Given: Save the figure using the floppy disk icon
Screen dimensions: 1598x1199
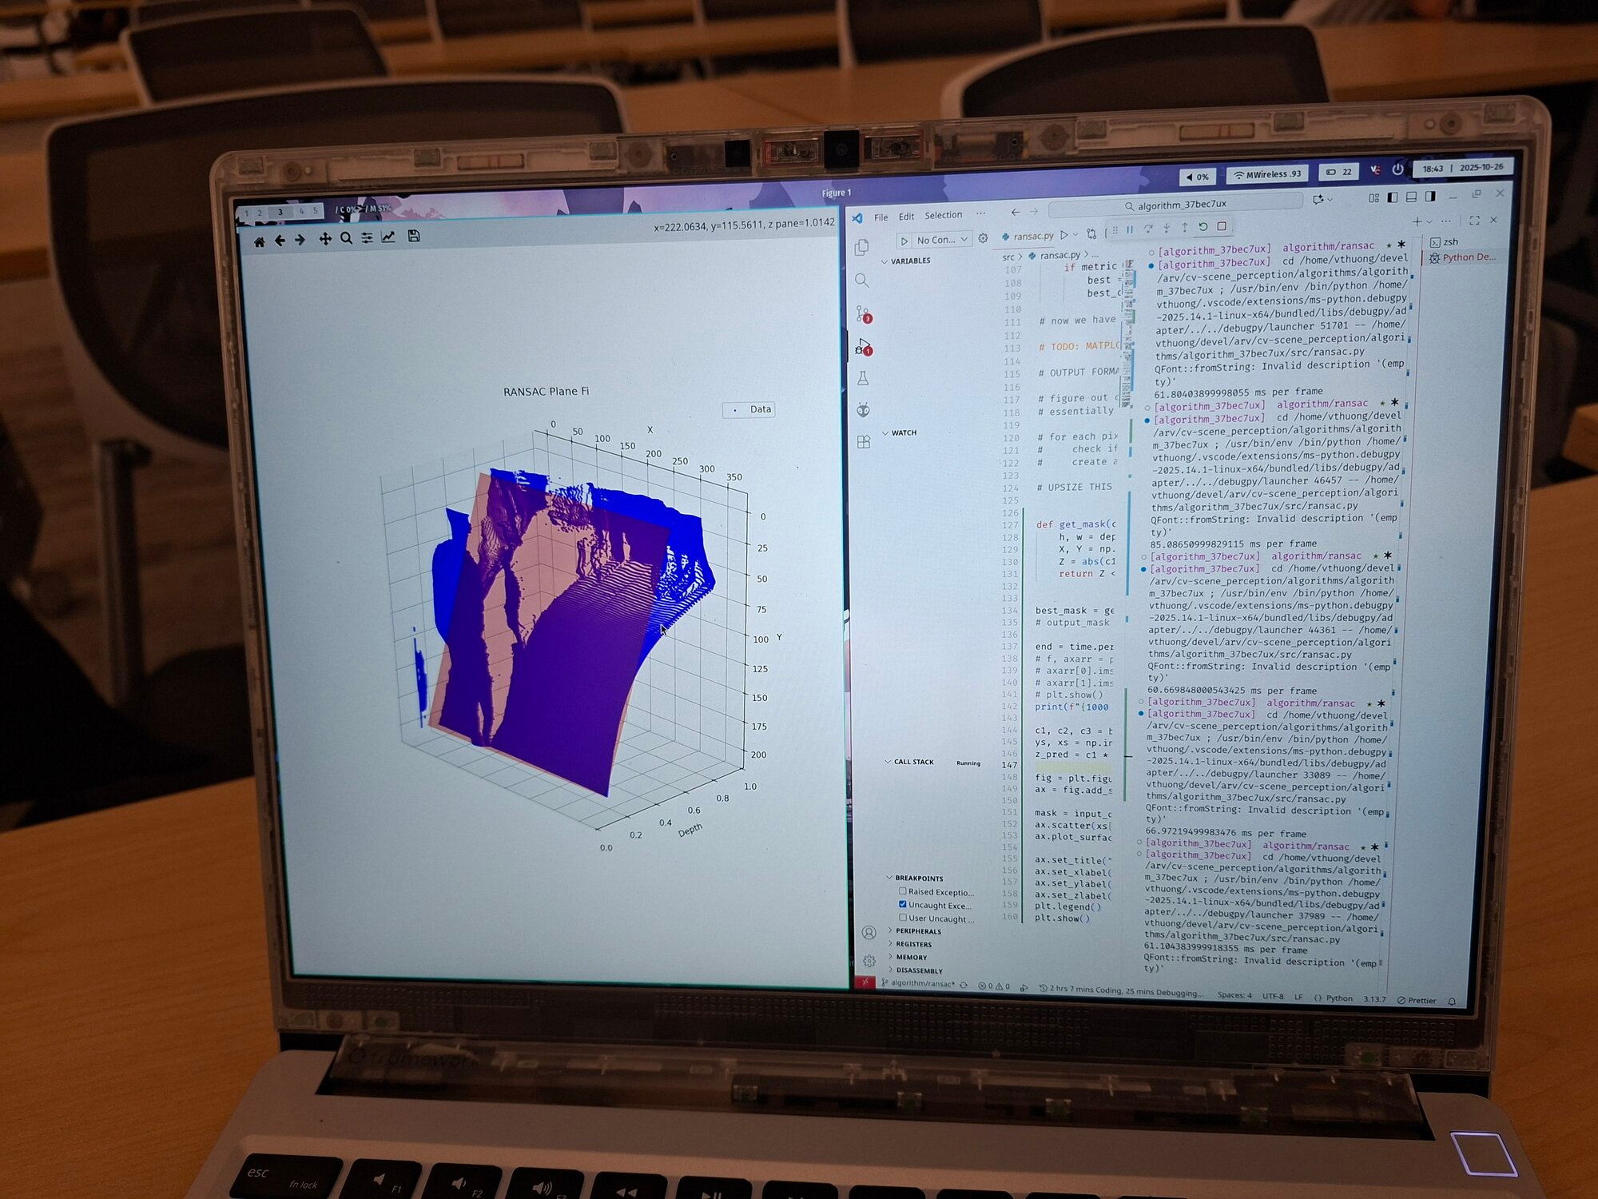Looking at the screenshot, I should tap(414, 236).
